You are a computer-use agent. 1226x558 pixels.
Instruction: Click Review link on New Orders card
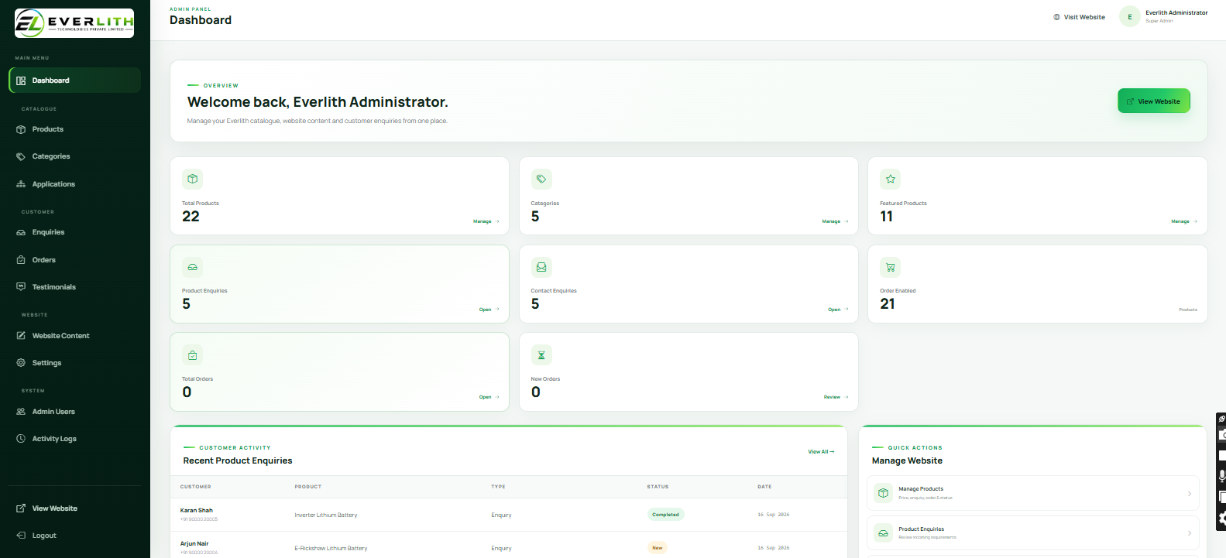click(836, 397)
